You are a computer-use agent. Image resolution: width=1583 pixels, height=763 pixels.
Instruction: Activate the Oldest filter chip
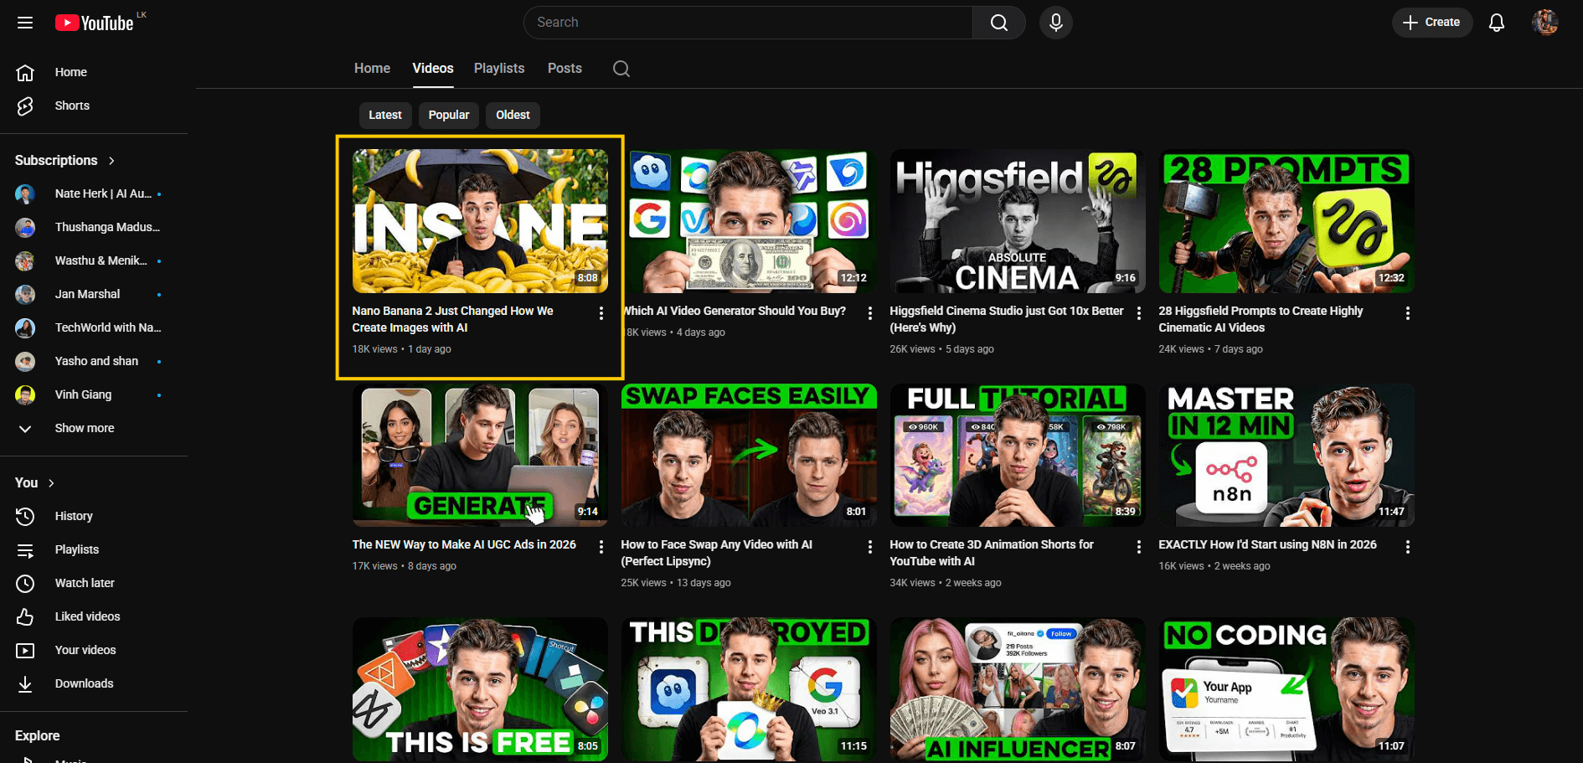tap(512, 115)
